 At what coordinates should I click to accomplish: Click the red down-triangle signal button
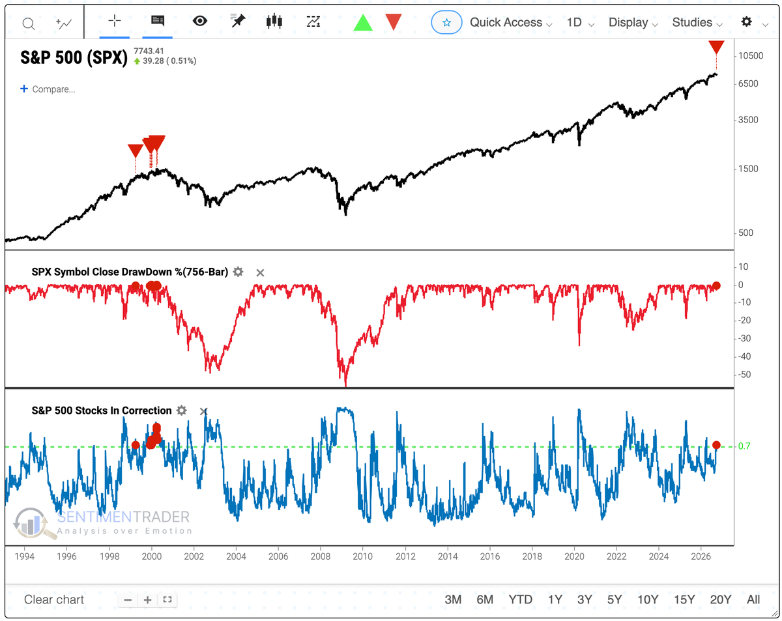(x=394, y=22)
